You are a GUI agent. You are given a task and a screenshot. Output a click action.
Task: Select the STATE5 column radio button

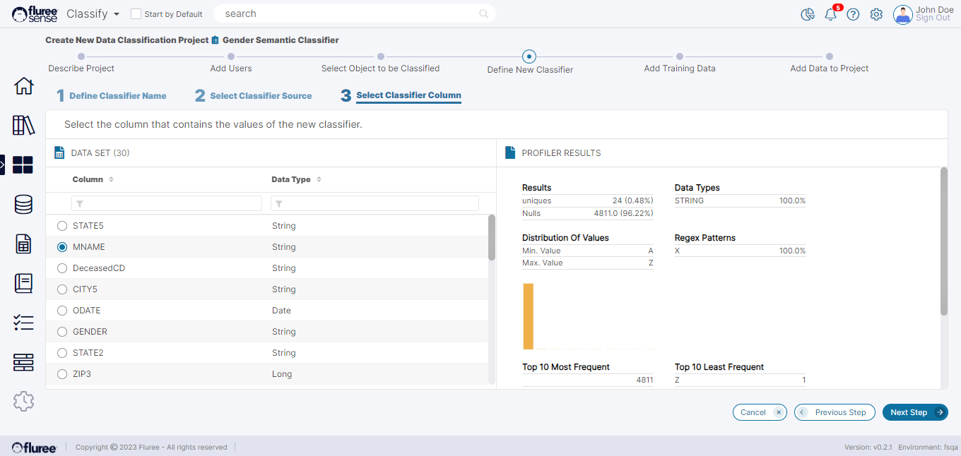point(62,226)
